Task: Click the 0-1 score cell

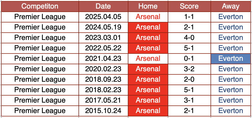Action: point(189,58)
